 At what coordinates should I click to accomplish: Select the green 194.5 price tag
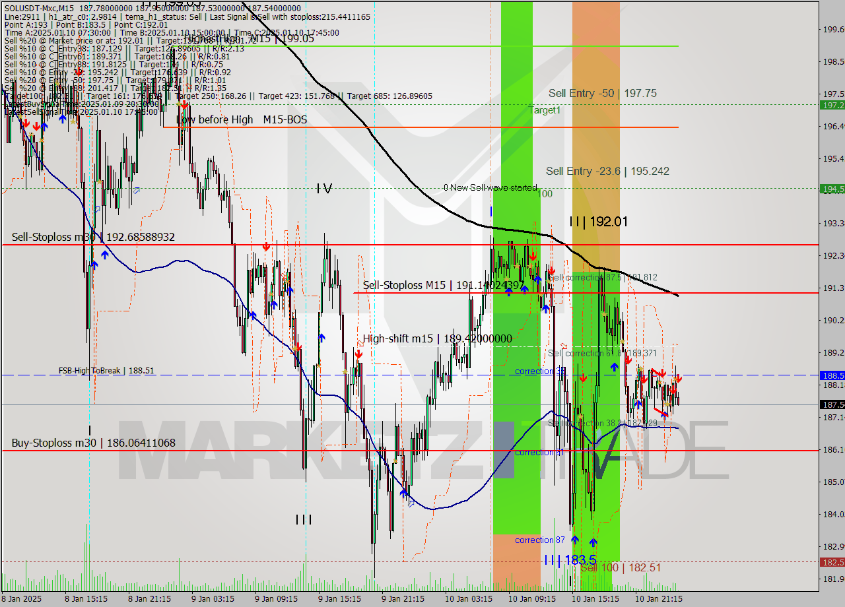click(x=832, y=189)
